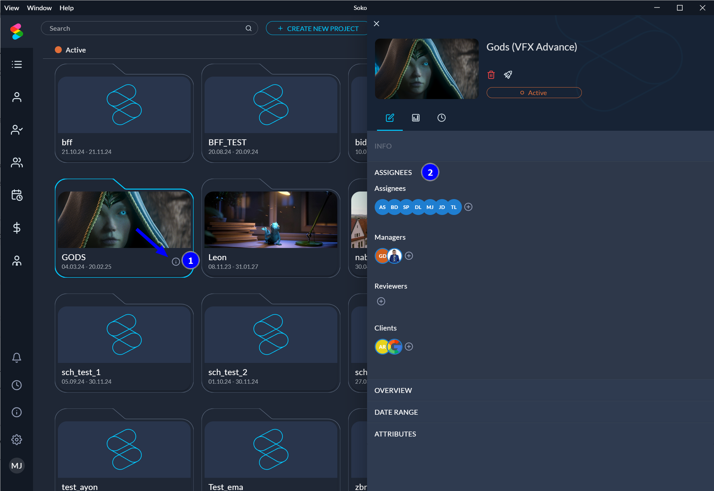Click the red trash delete project icon
This screenshot has height=491, width=714.
click(491, 75)
